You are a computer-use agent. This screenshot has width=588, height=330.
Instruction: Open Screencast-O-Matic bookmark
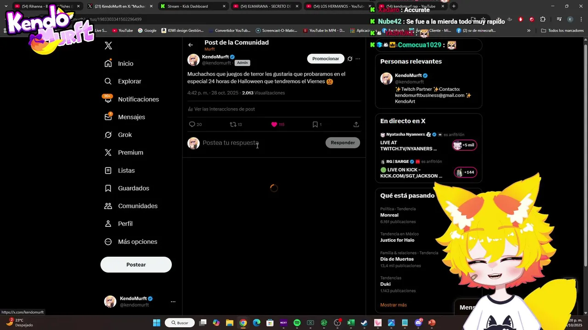277,30
